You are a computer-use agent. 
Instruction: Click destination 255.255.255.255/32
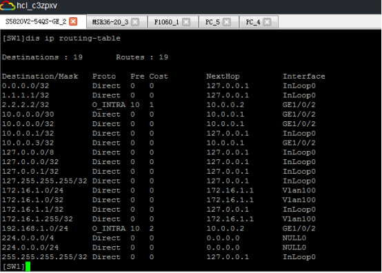(x=45, y=257)
